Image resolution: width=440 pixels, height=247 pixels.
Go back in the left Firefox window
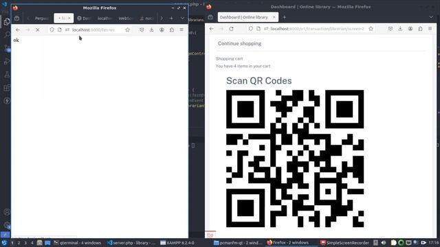tap(18, 30)
